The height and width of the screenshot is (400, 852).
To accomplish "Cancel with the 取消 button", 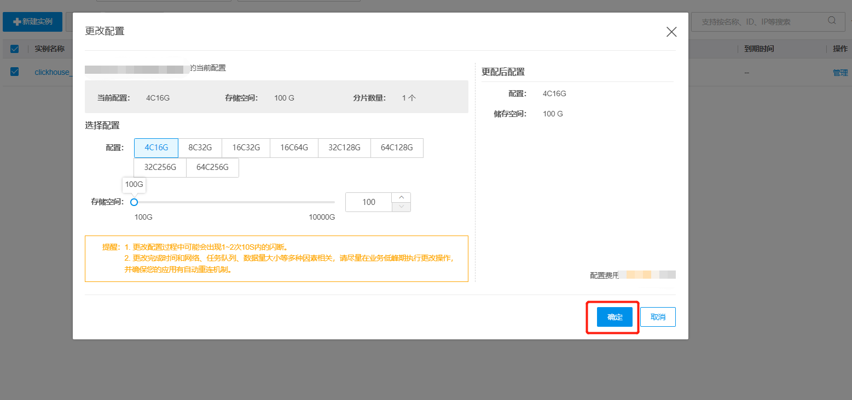I will 658,317.
